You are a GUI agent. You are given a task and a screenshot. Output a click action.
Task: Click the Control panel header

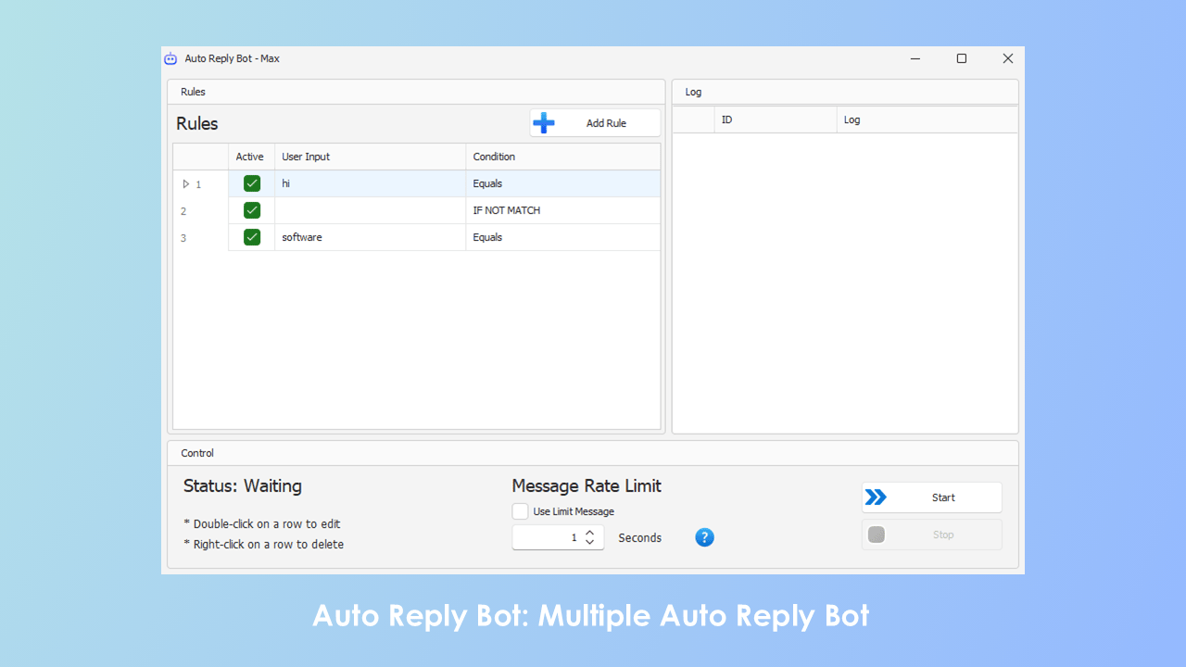tap(197, 453)
